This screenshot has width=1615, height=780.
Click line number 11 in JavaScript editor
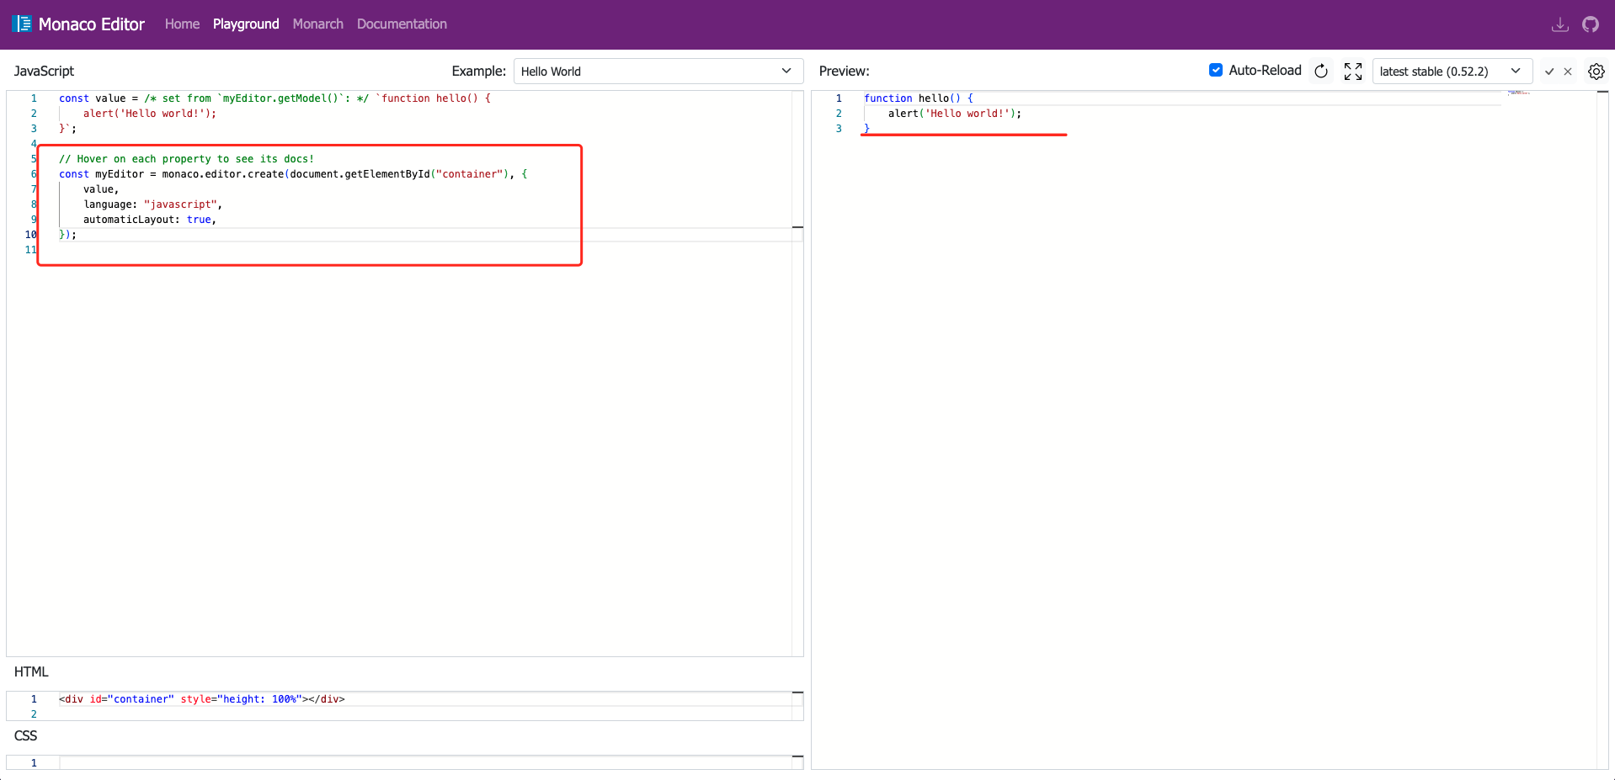(31, 250)
